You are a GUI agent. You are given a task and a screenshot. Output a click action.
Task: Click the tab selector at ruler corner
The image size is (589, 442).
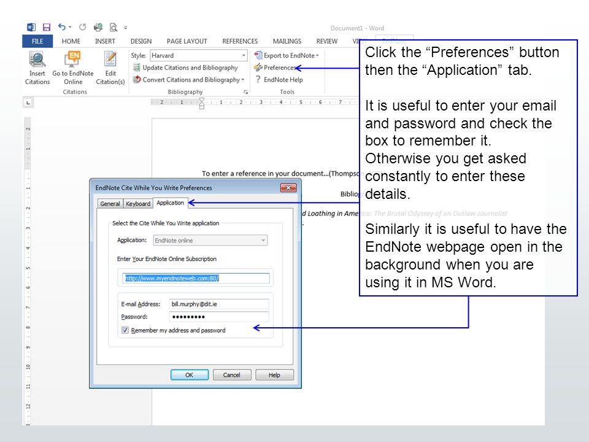click(x=28, y=103)
